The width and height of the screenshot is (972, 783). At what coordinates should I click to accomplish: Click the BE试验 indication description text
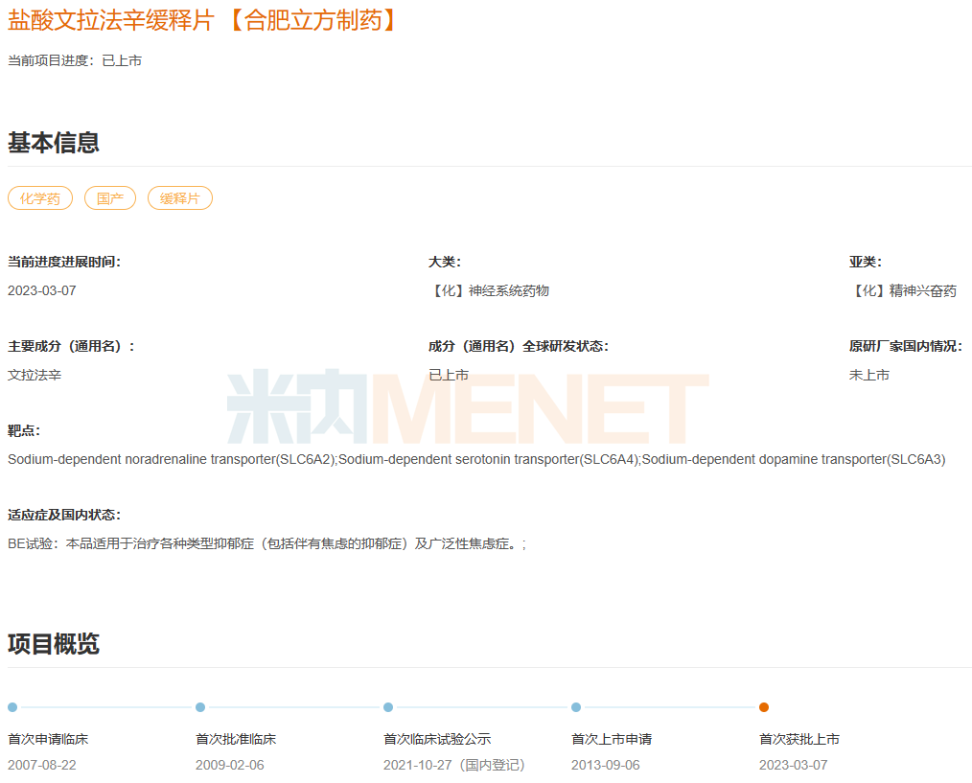(266, 543)
